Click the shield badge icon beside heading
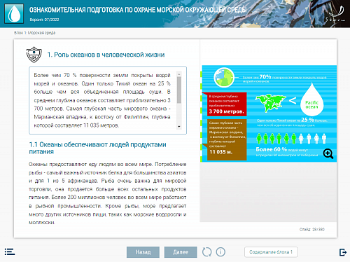 click(34, 55)
